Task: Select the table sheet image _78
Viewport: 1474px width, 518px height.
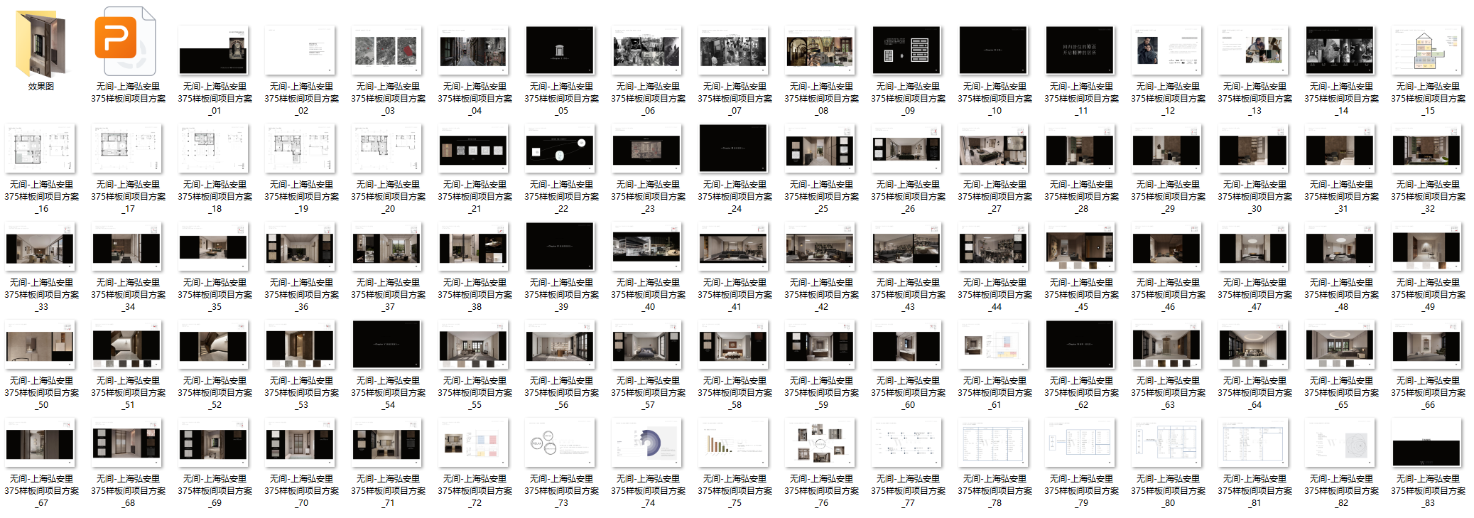Action: pyautogui.click(x=994, y=443)
